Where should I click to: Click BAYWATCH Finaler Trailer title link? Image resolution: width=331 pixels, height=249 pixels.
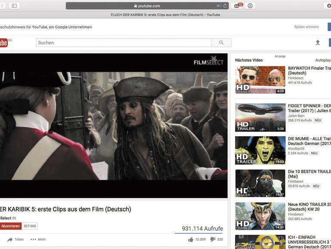pyautogui.click(x=309, y=71)
